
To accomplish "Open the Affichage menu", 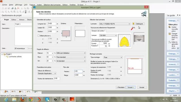I will tap(19, 5).
